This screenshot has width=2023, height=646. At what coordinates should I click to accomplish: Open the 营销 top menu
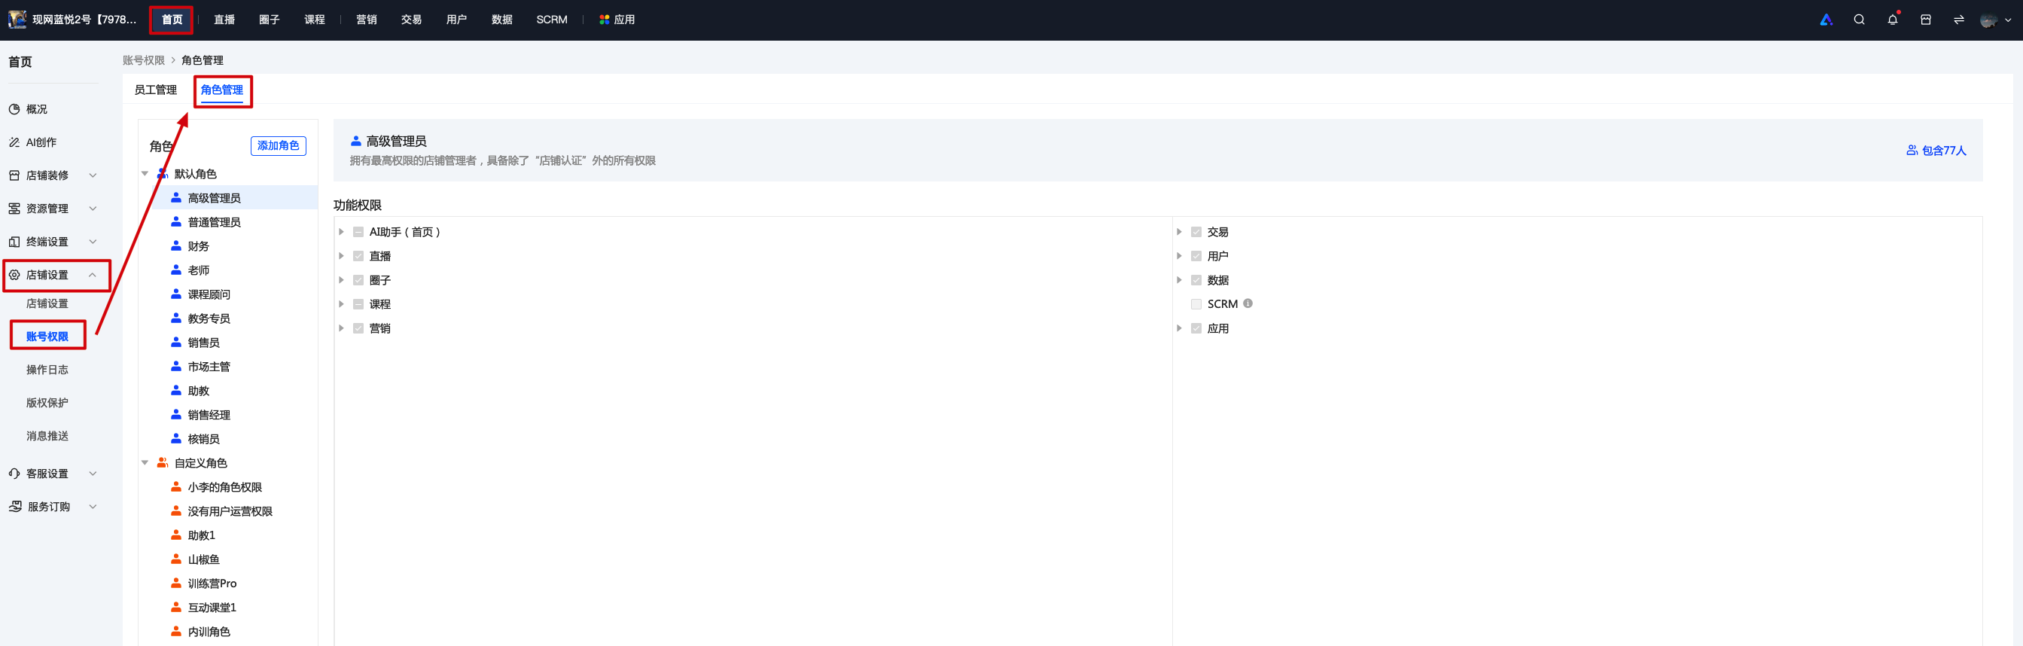click(x=366, y=20)
